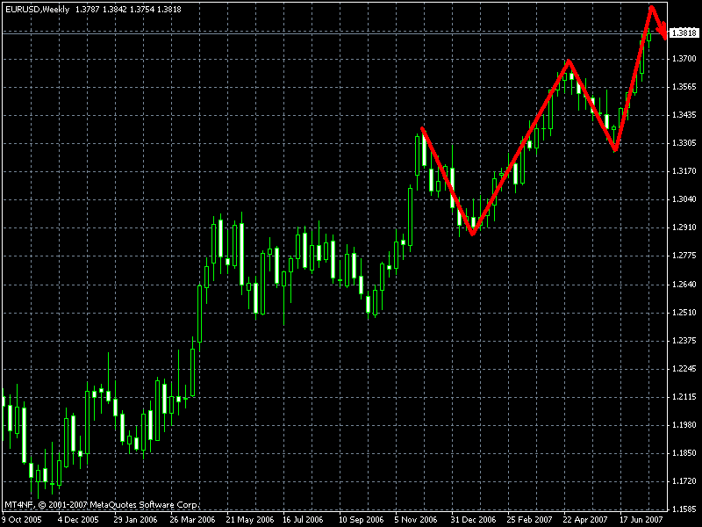
Task: Select the 31 Dec 2006 date label
Action: [x=474, y=520]
